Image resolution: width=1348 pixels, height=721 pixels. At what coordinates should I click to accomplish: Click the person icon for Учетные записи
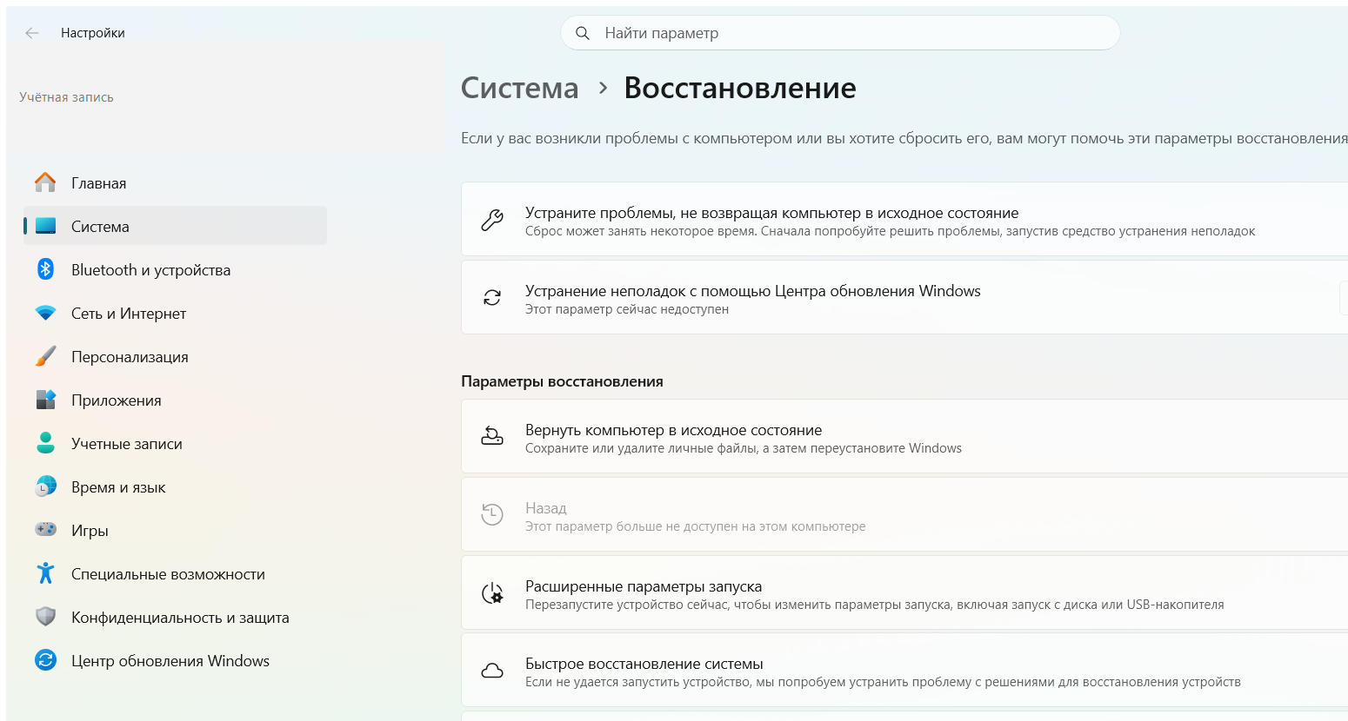(45, 443)
